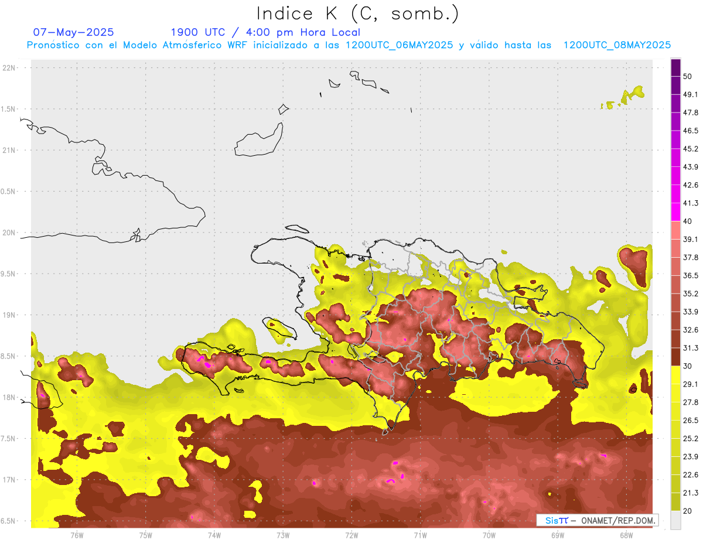
Task: Click the '1200UTC_08MAY2025' valid-until time
Action: pyautogui.click(x=617, y=45)
